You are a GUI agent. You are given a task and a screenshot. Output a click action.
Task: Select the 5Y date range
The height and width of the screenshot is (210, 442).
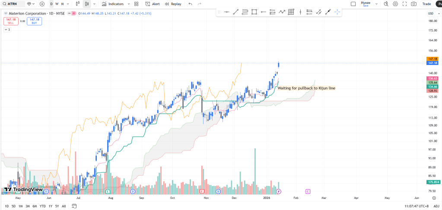(57, 206)
